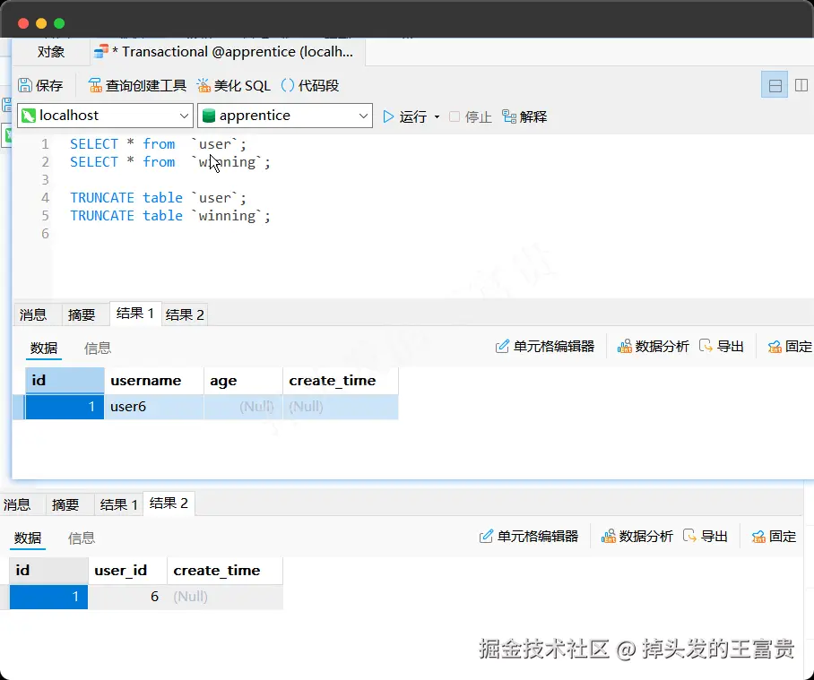Select upper 结果 2 tab
Image resolution: width=814 pixels, height=680 pixels.
(185, 314)
